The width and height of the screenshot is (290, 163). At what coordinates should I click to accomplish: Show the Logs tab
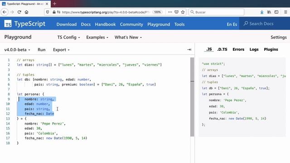pyautogui.click(x=254, y=49)
